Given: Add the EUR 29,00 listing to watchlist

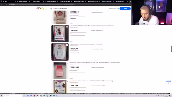Looking at the screenshot, I should point(67,45).
